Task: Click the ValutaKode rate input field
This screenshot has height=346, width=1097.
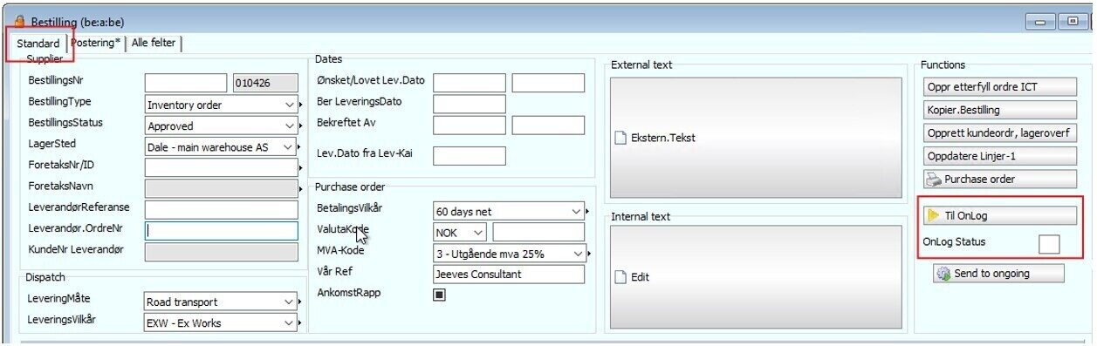Action: click(x=538, y=232)
